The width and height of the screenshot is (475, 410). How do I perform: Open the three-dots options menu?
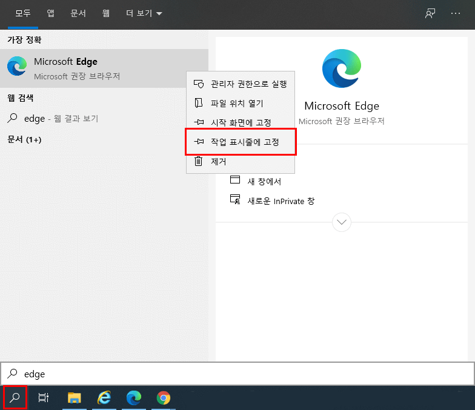(456, 13)
